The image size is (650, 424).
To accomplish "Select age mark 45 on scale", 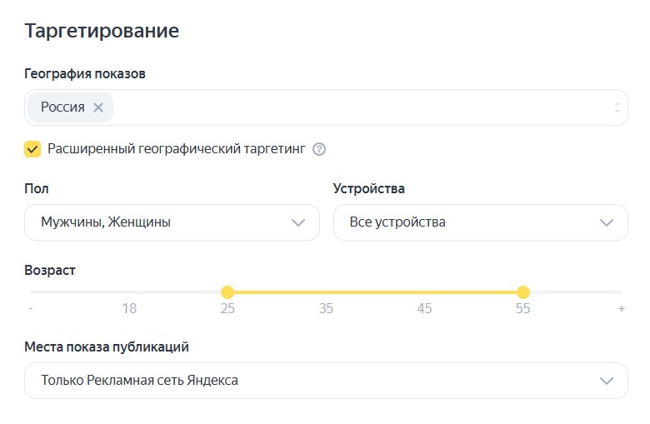I will click(x=424, y=309).
